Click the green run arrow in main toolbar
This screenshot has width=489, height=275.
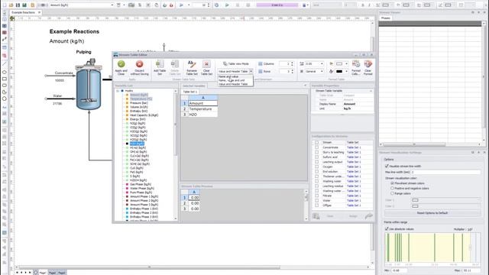coord(227,5)
